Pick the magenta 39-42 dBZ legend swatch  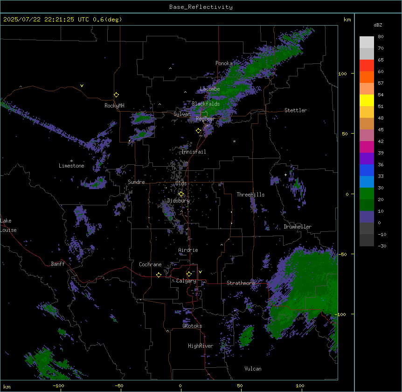click(367, 147)
